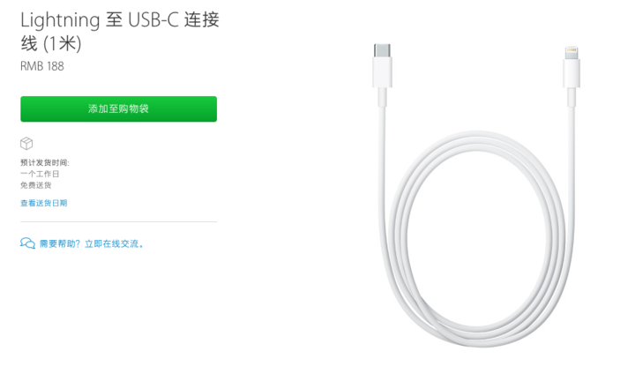Click the Lightning connector in product photo
The width and height of the screenshot is (635, 366).
coord(571,67)
